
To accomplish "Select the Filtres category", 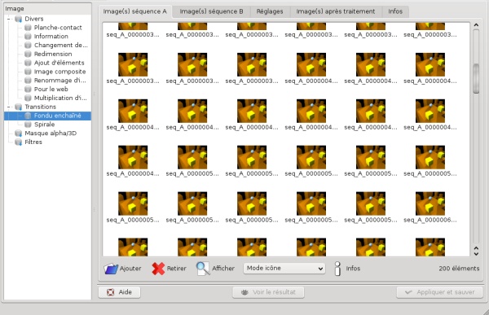I will (33, 142).
